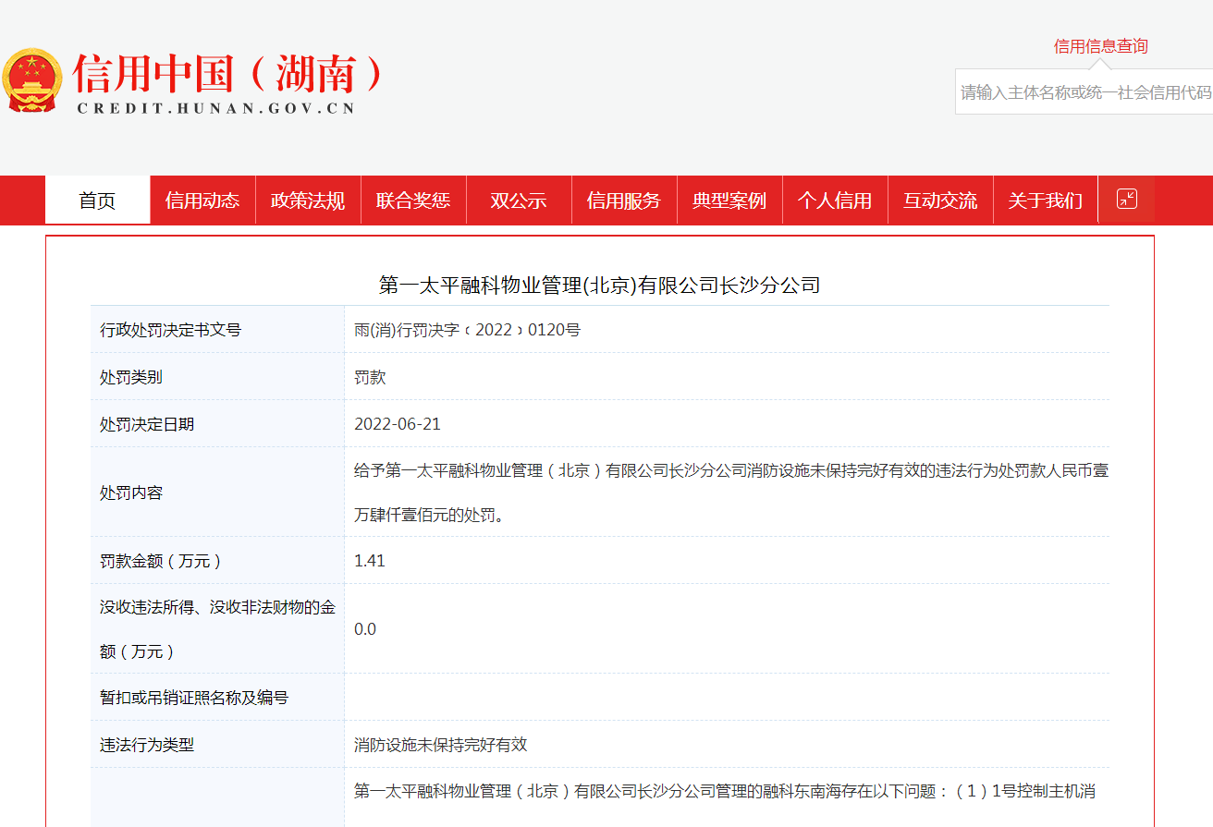Select the confiscated amount value 0.0
The image size is (1213, 827).
coord(365,629)
